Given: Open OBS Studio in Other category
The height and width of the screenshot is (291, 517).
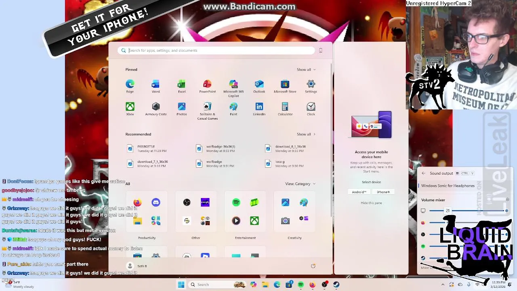Looking at the screenshot, I should click(x=187, y=202).
